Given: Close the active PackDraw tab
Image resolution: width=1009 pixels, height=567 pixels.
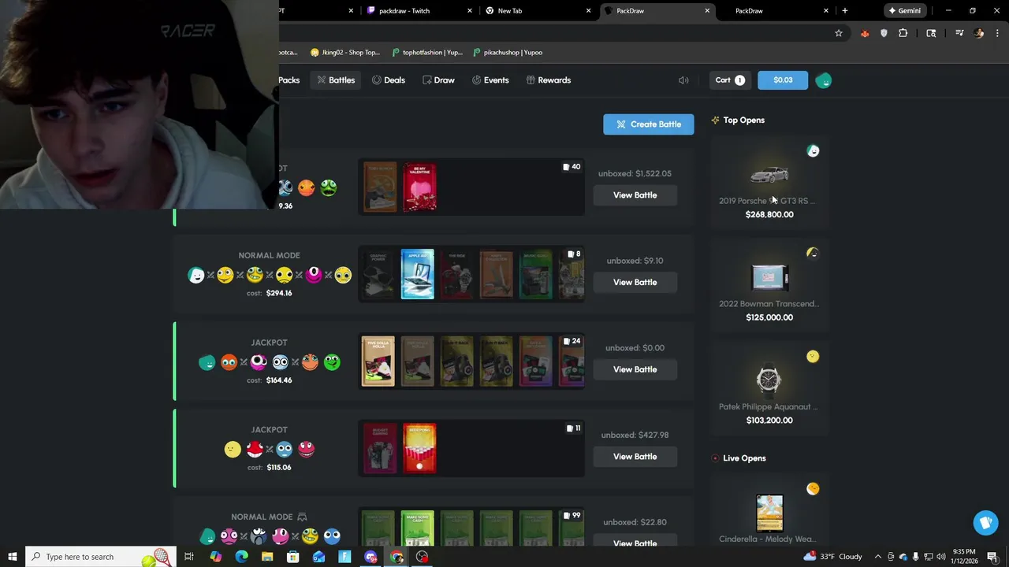Looking at the screenshot, I should click(x=707, y=10).
